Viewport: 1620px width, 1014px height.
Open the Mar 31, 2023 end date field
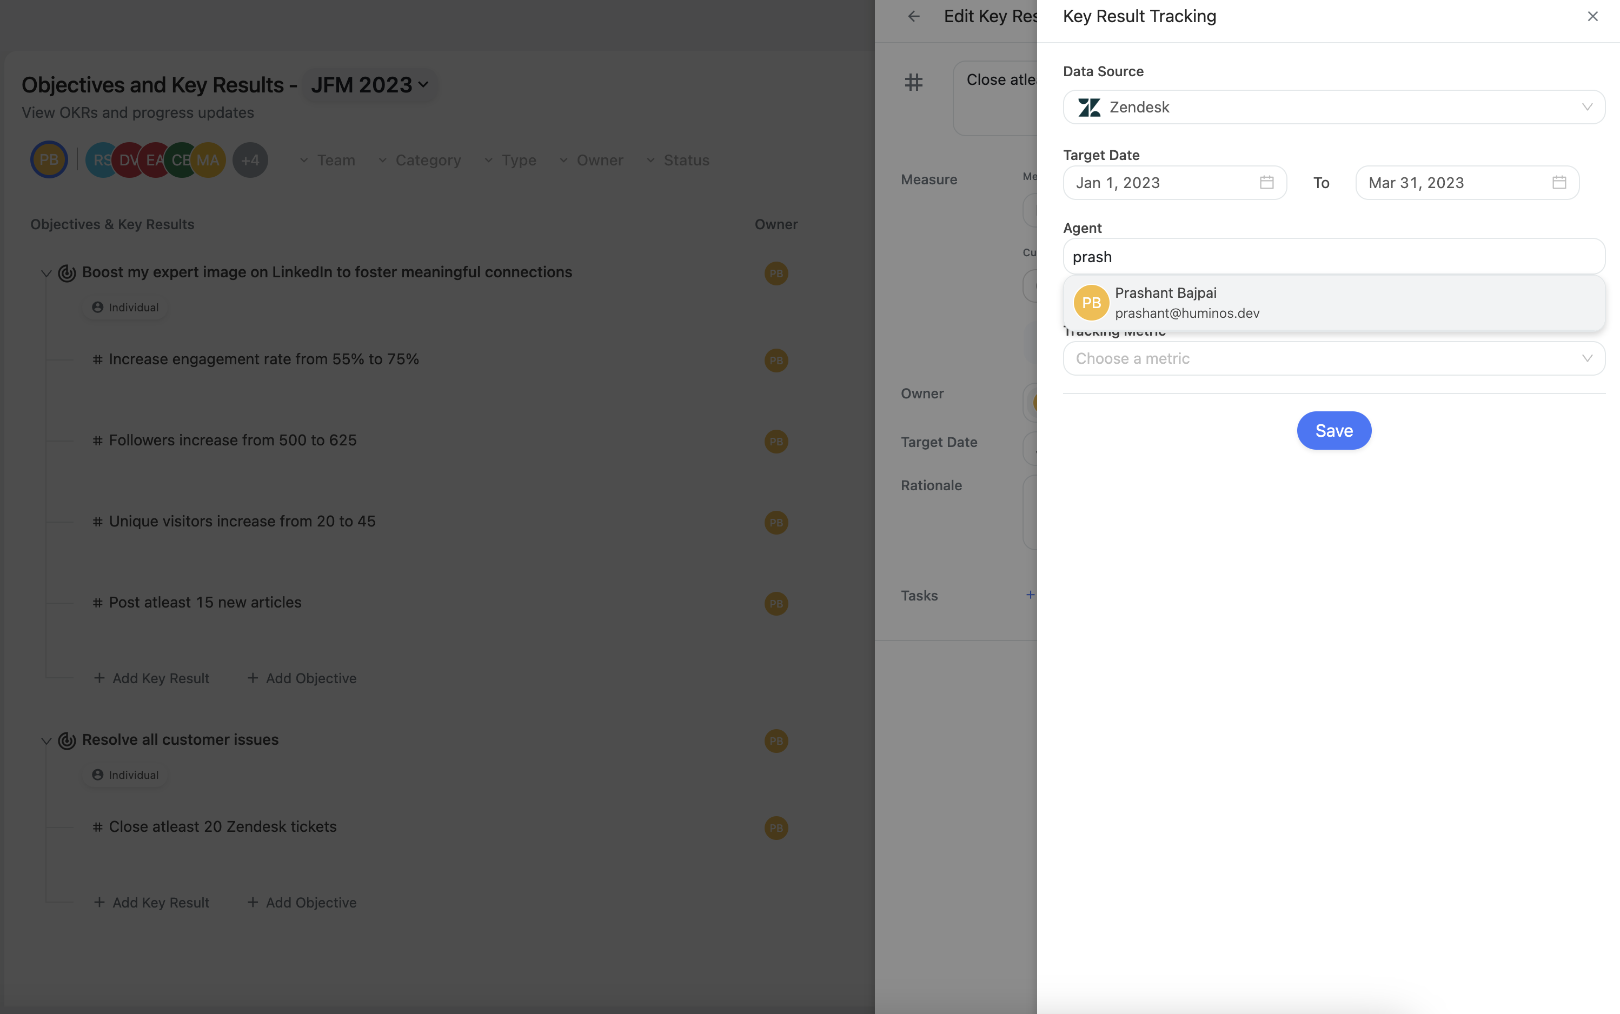tap(1467, 182)
